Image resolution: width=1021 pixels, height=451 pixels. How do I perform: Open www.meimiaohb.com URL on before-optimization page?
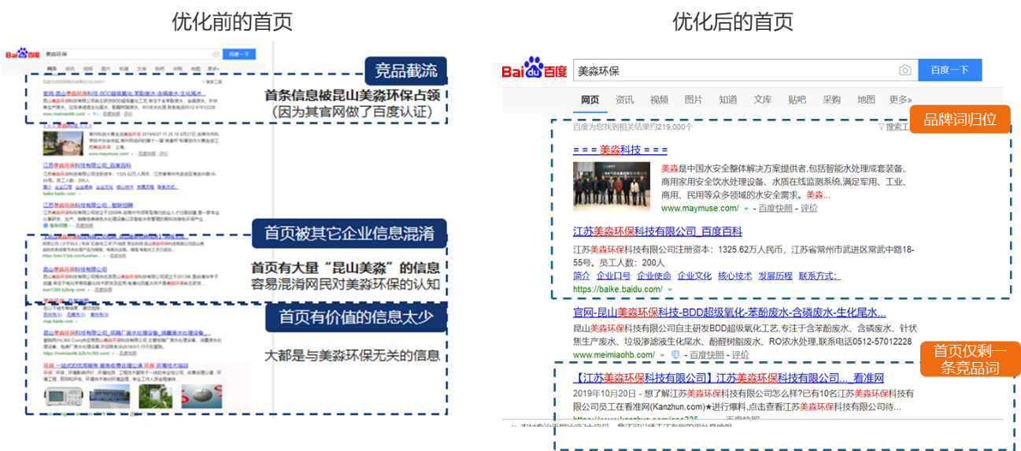(64, 113)
